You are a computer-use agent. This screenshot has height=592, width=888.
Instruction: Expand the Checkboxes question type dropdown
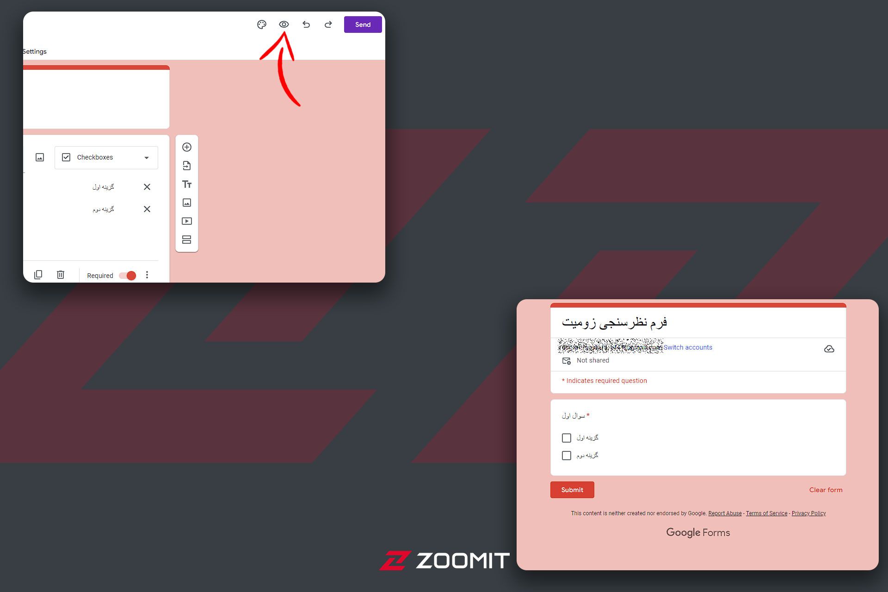pos(106,157)
